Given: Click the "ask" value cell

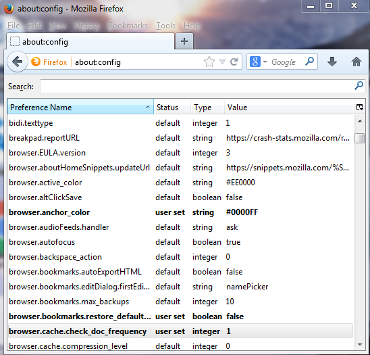Looking at the screenshot, I should (232, 227).
